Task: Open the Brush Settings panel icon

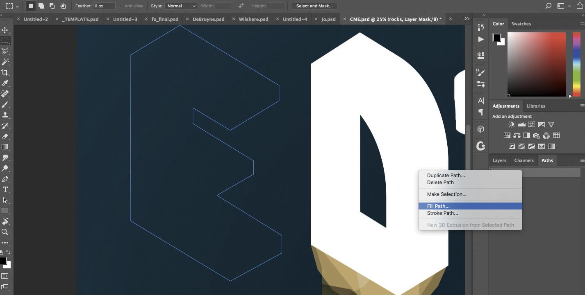Action: (481, 72)
